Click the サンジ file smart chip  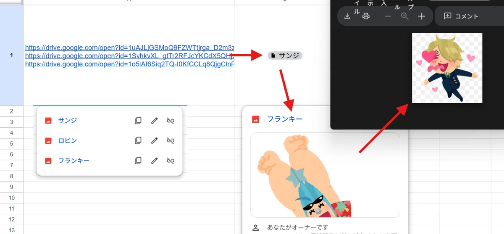285,55
